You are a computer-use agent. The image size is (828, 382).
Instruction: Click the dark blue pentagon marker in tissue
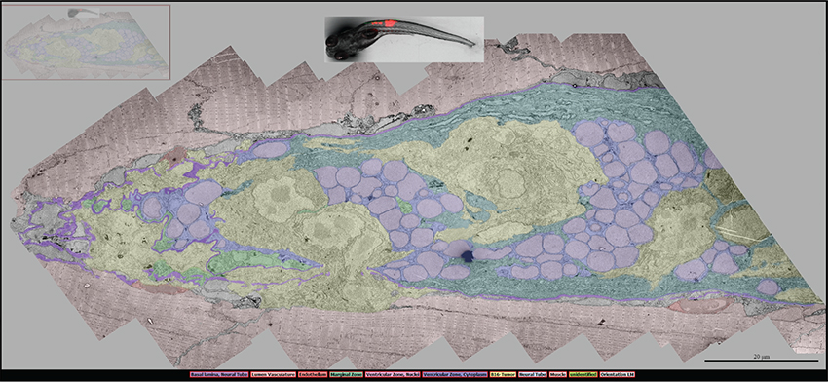(468, 255)
